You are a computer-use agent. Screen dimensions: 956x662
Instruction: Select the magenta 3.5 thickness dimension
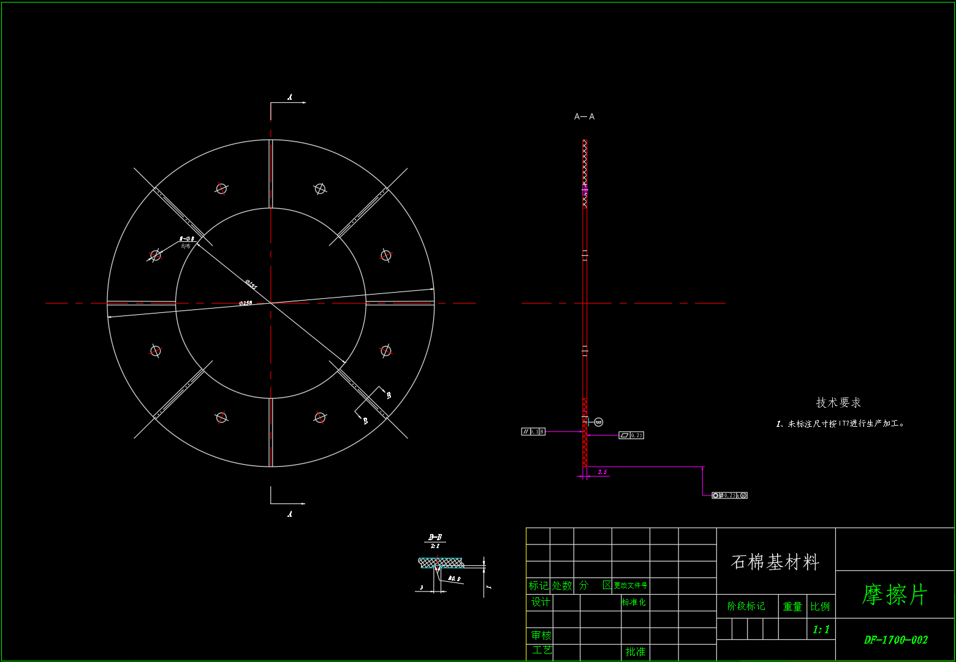(x=602, y=472)
